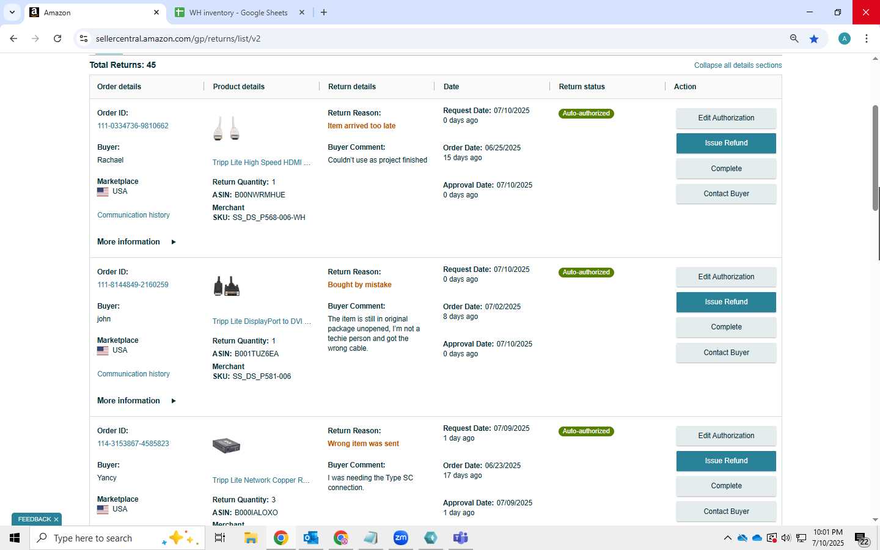Edit Authorization for john's return

click(x=726, y=277)
